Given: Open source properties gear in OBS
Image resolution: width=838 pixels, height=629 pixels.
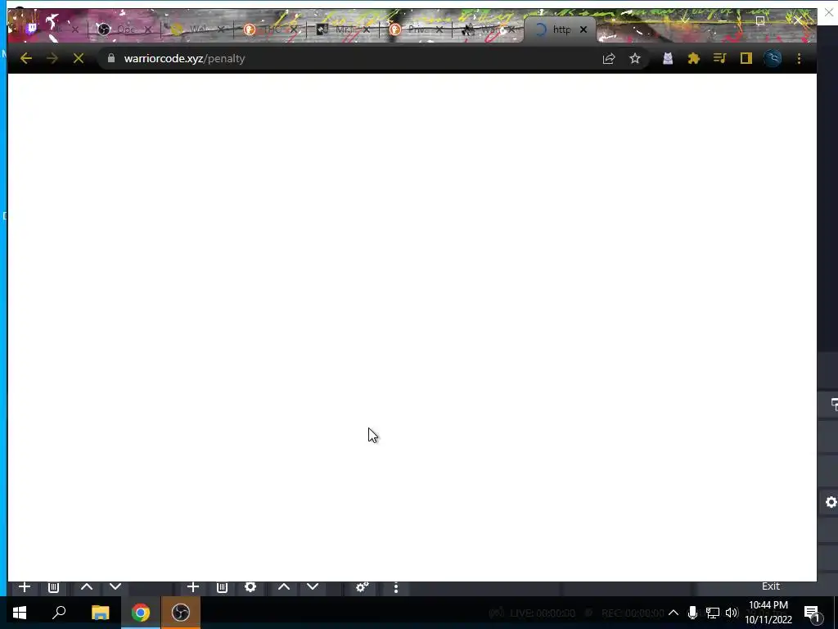Looking at the screenshot, I should coord(250,587).
